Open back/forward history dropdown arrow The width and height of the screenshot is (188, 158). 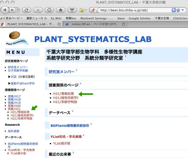pos(18,10)
